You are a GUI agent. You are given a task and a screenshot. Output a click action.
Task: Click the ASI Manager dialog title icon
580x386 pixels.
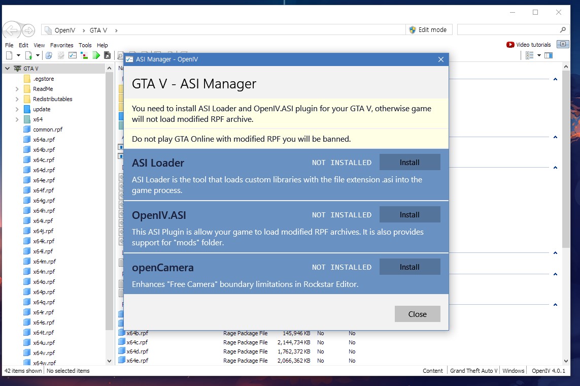coord(129,59)
